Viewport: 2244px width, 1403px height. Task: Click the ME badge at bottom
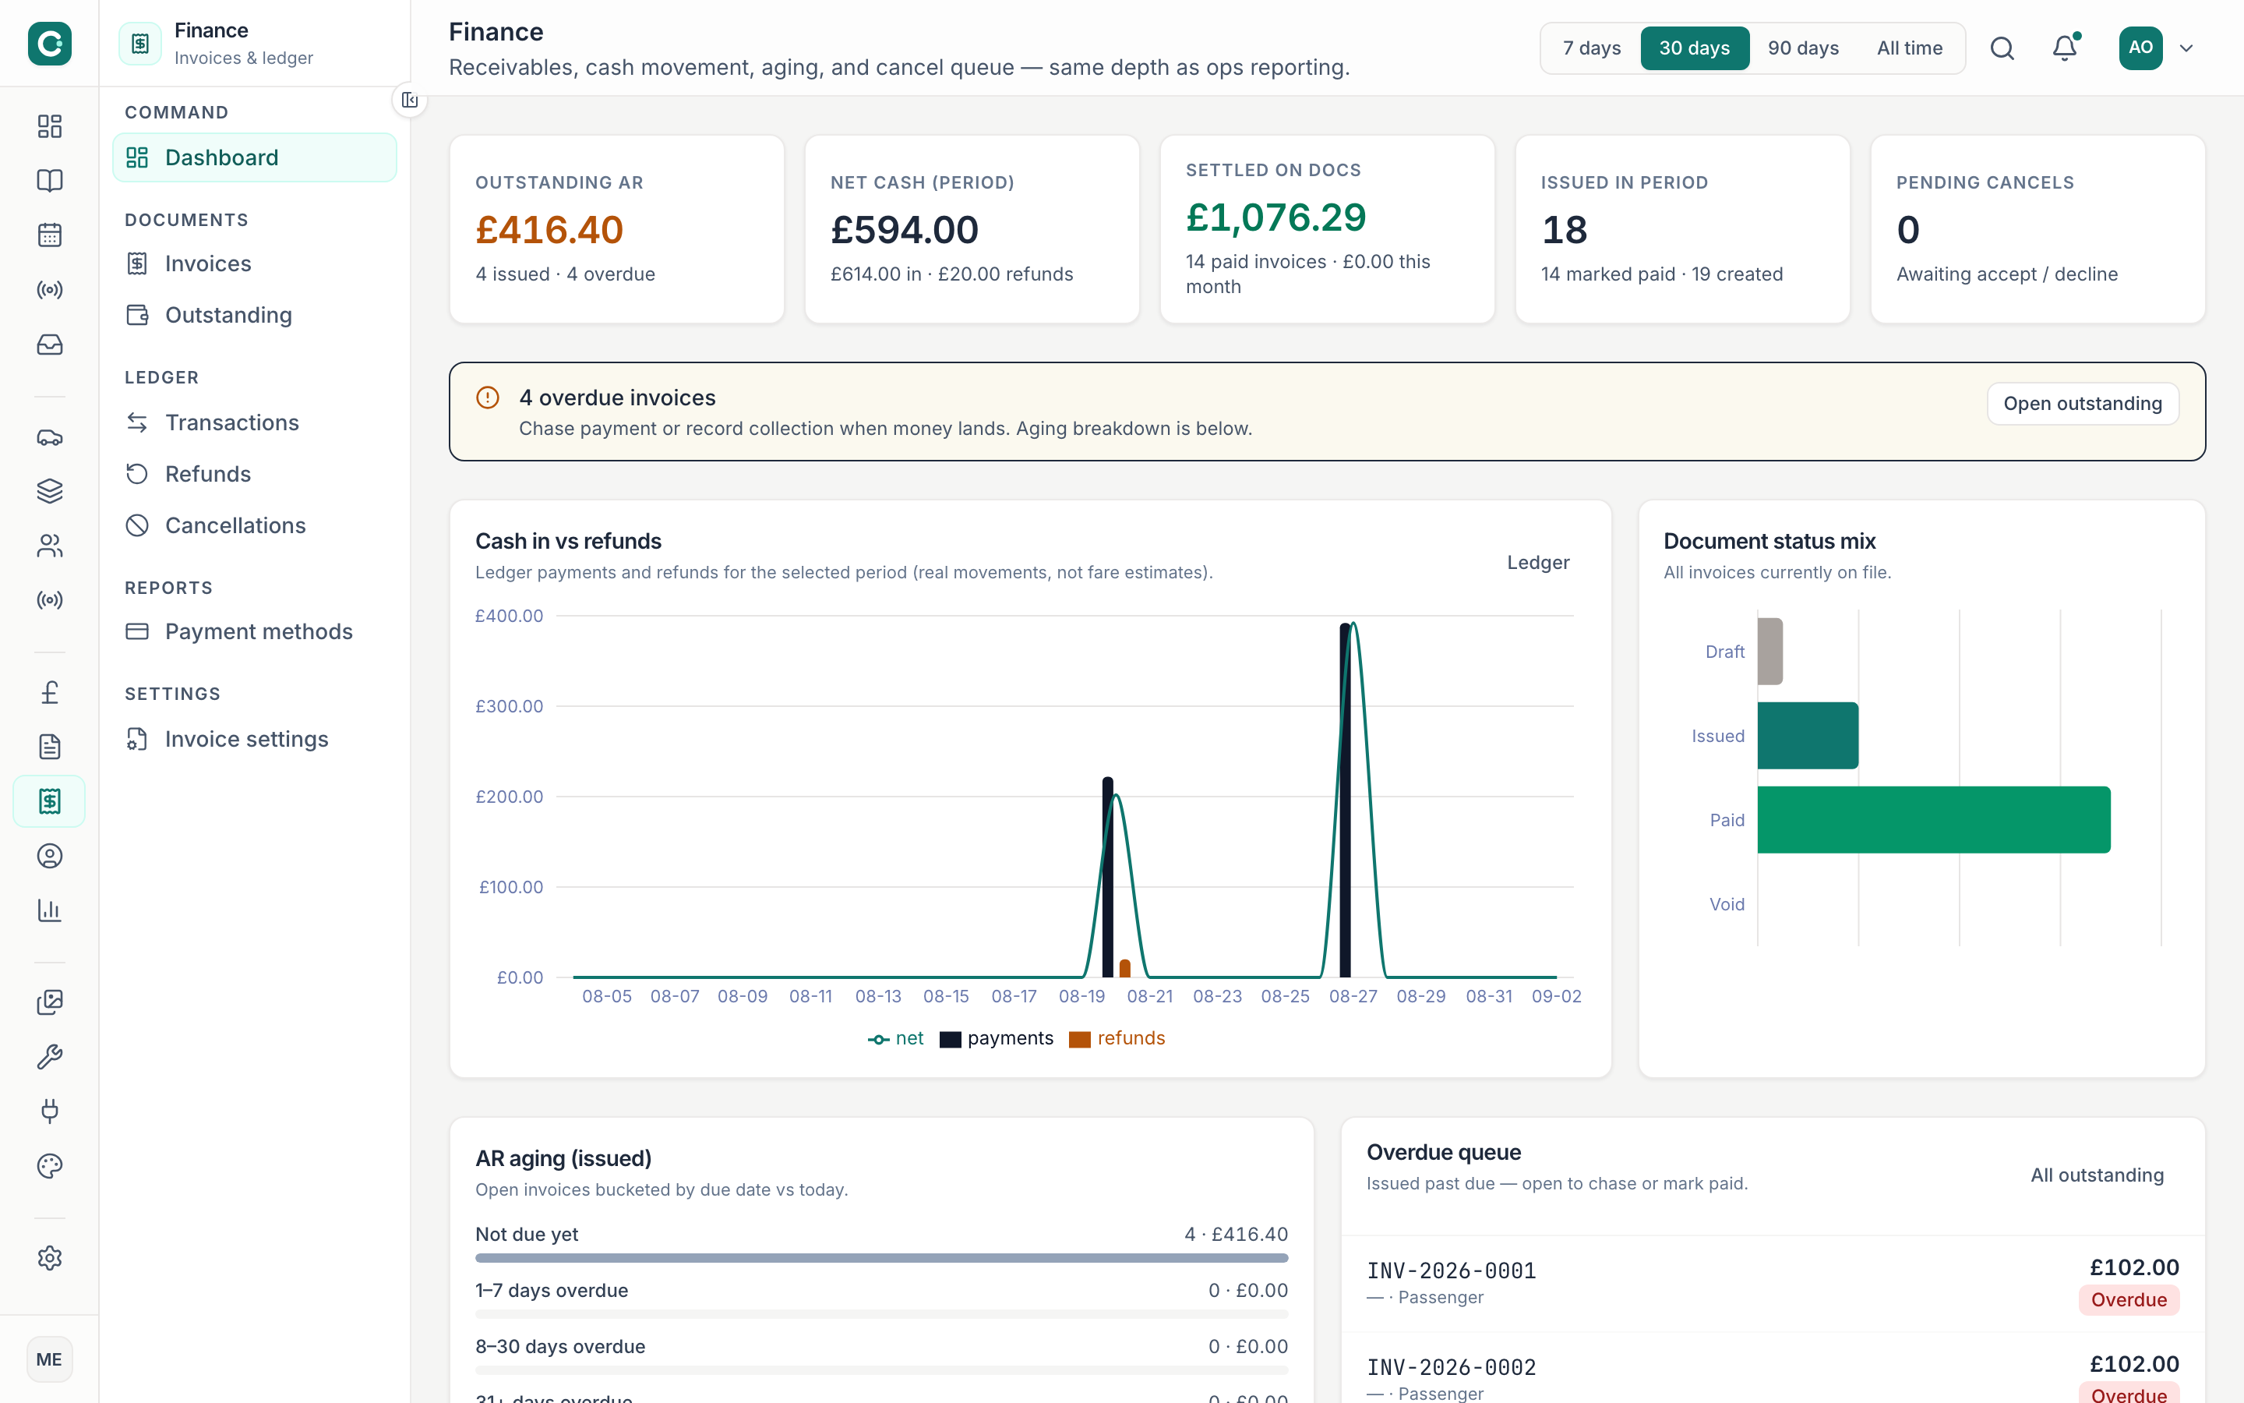(49, 1359)
